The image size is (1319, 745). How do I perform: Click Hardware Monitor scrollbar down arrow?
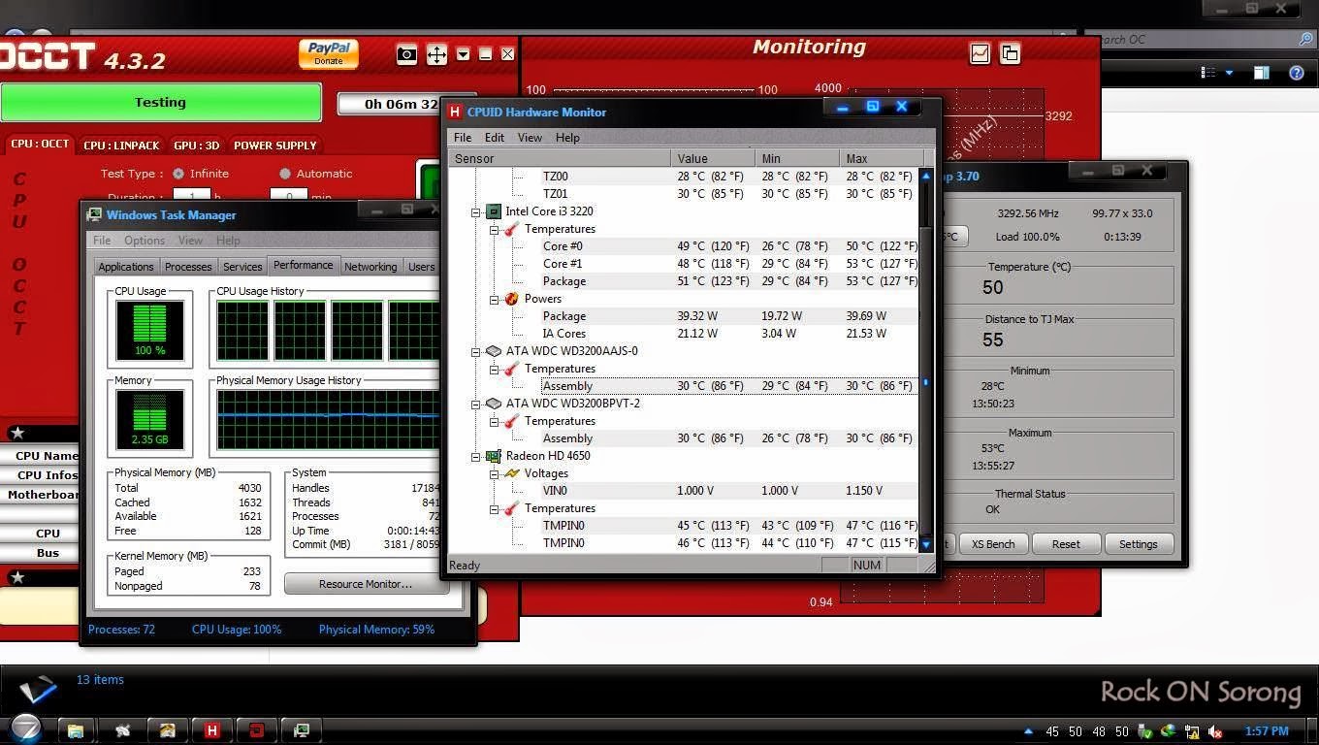coord(925,544)
